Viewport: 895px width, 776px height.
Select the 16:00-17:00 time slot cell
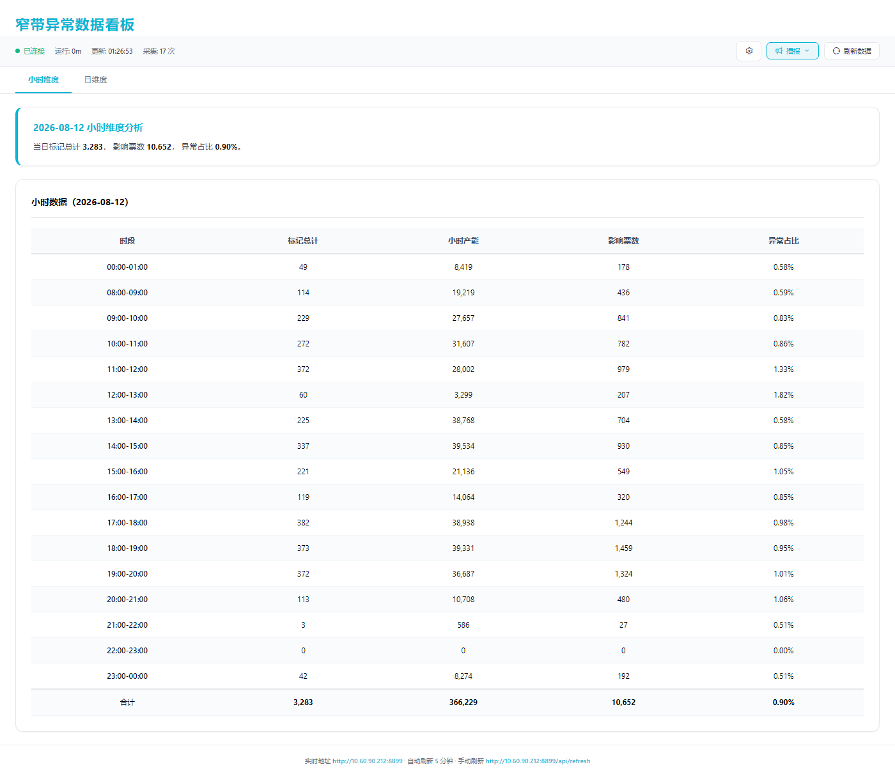coord(127,497)
